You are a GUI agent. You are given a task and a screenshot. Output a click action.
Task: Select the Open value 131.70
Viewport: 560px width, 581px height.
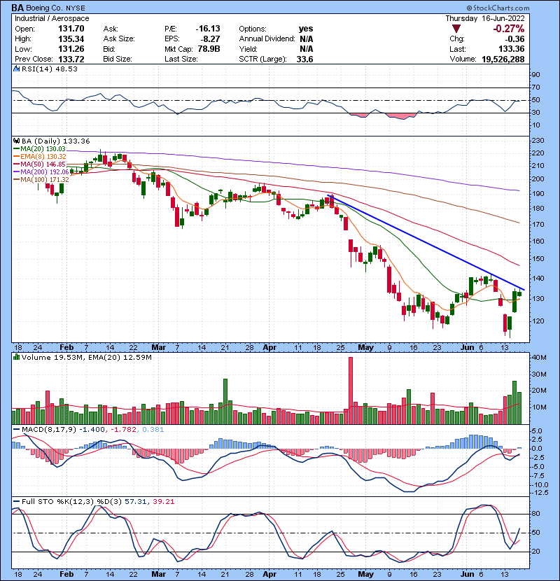pos(71,29)
